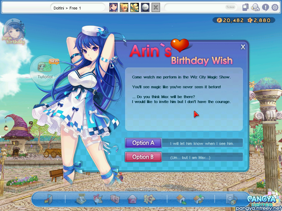The image size is (282, 211).
Task: Click the golden club set slot
Action: (135, 7)
